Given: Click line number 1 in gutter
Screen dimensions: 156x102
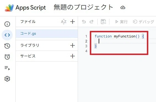Looking at the screenshot, I should tap(86, 36).
